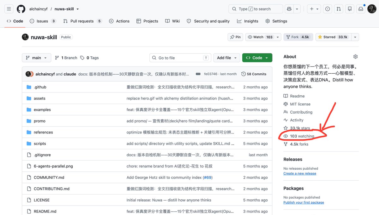Click the 0 Tags icon link
Screen dimensions: 379x215
pyautogui.click(x=82, y=58)
